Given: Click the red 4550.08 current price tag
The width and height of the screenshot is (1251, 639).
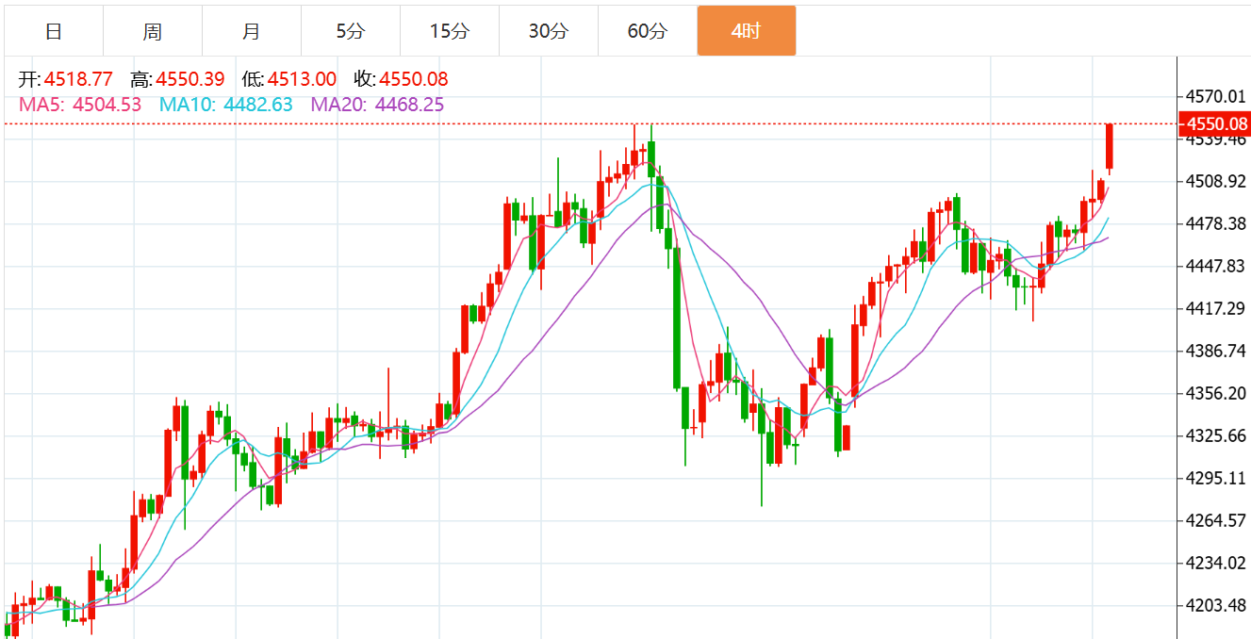Looking at the screenshot, I should 1215,123.
